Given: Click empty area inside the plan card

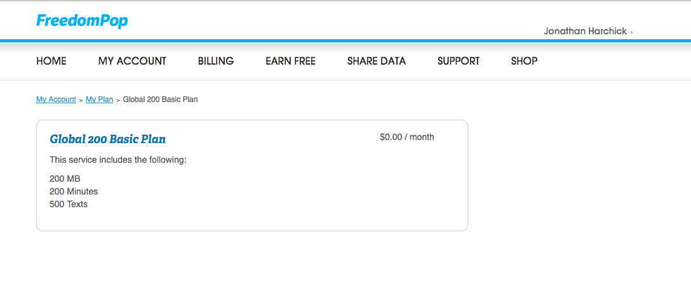Looking at the screenshot, I should tap(309, 193).
